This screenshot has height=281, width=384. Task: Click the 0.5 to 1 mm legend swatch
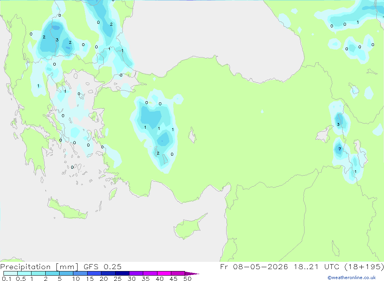24,273
